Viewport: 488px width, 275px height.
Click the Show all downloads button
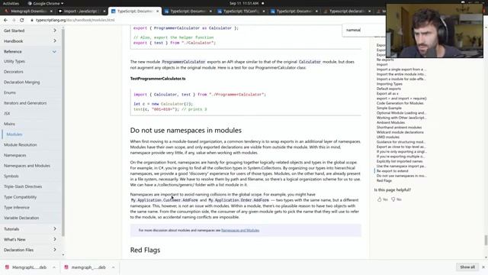tap(467, 267)
